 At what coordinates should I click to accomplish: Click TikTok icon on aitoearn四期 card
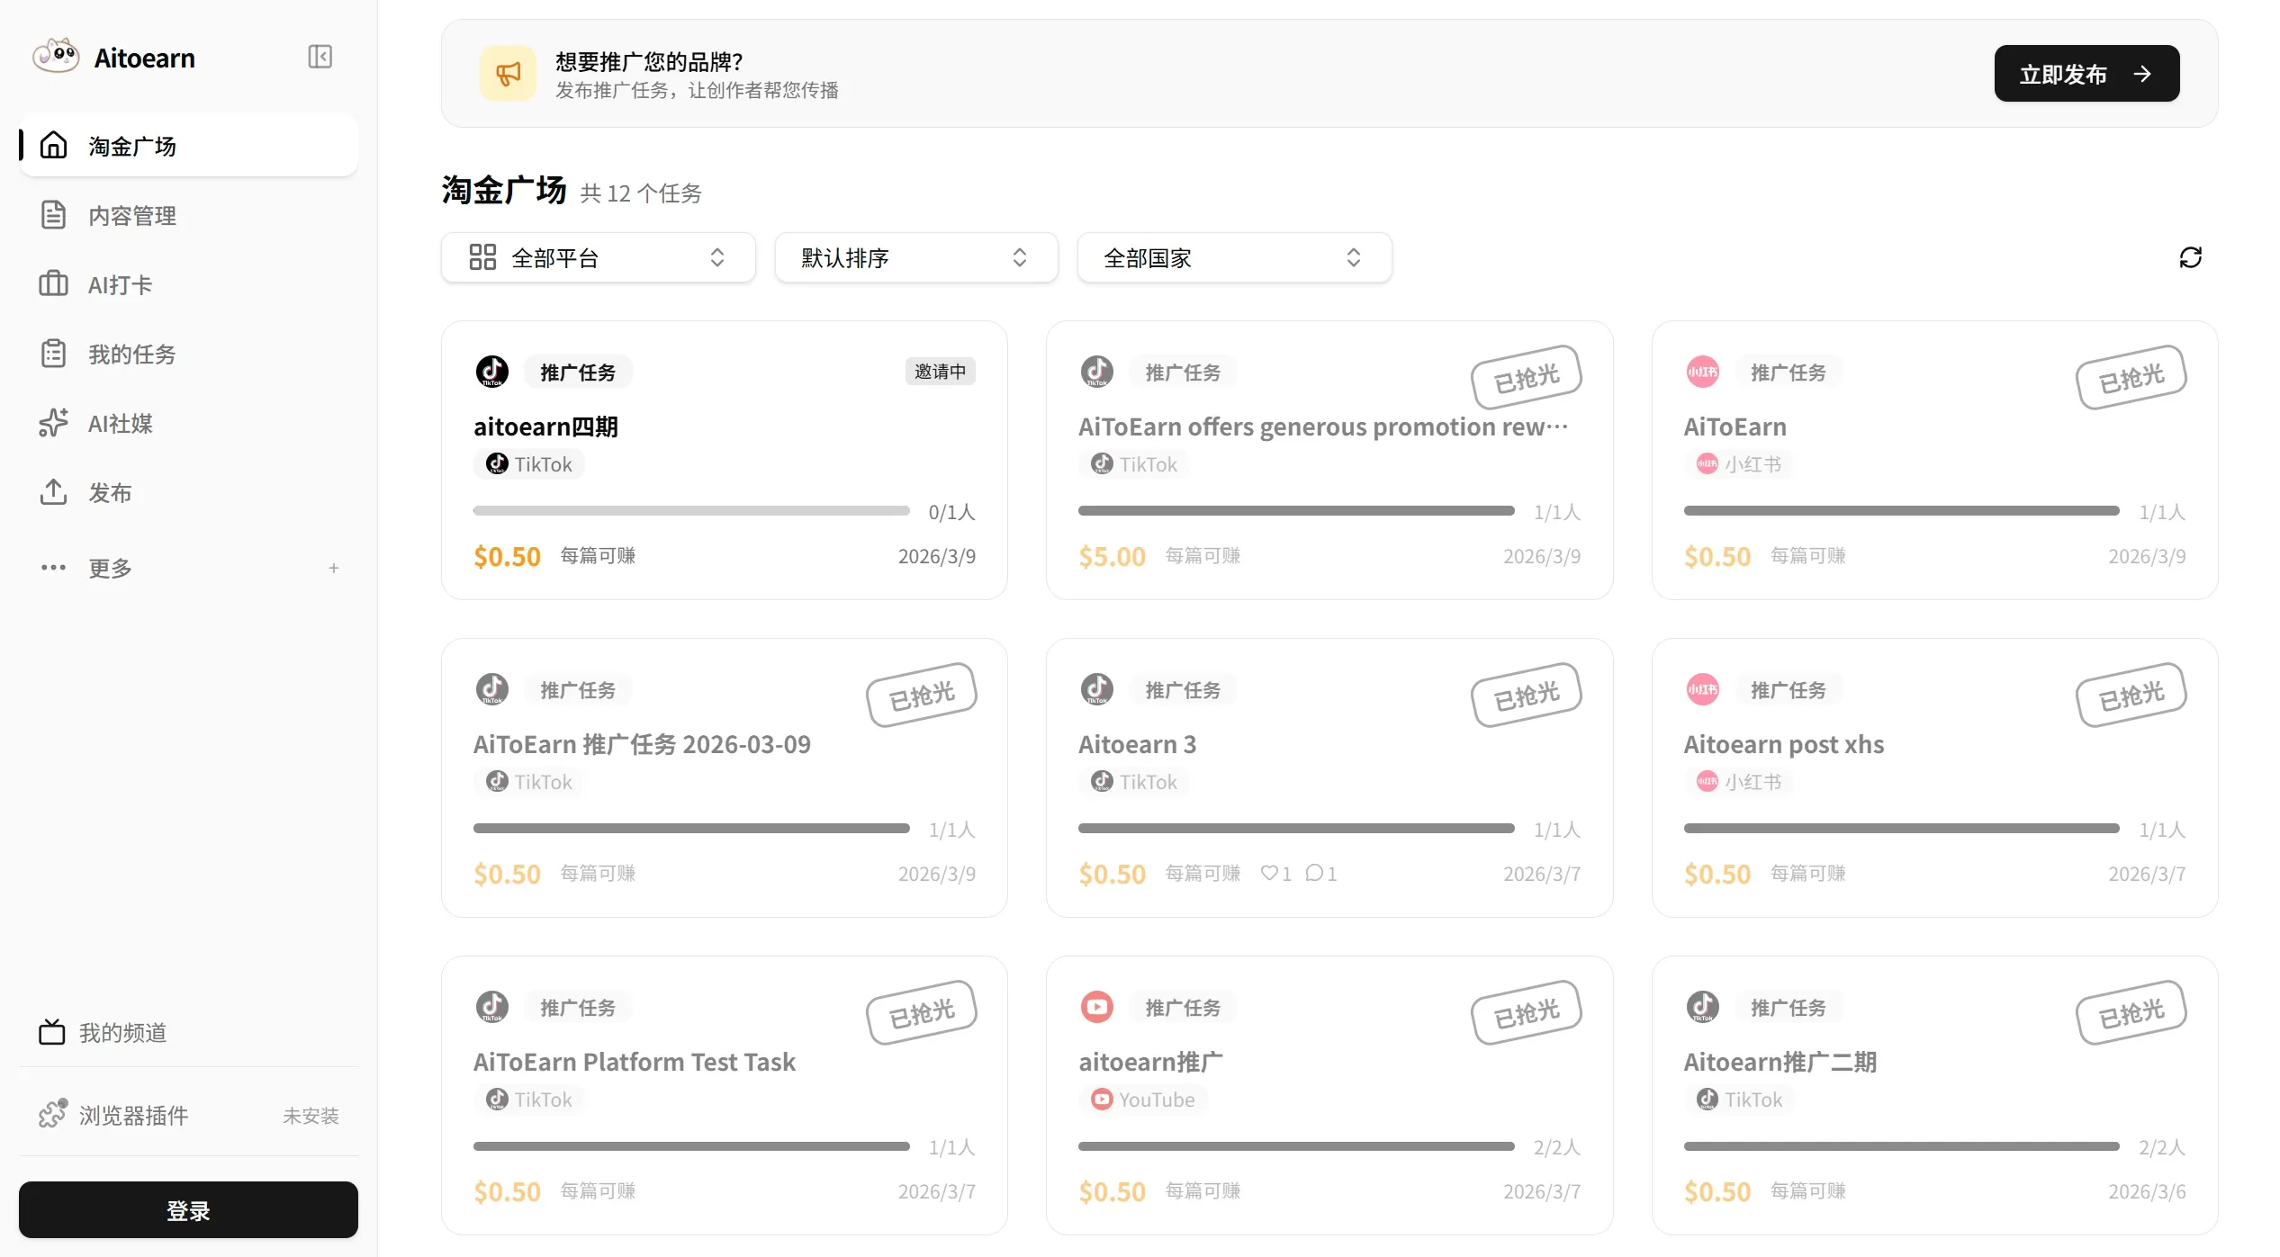[x=492, y=372]
